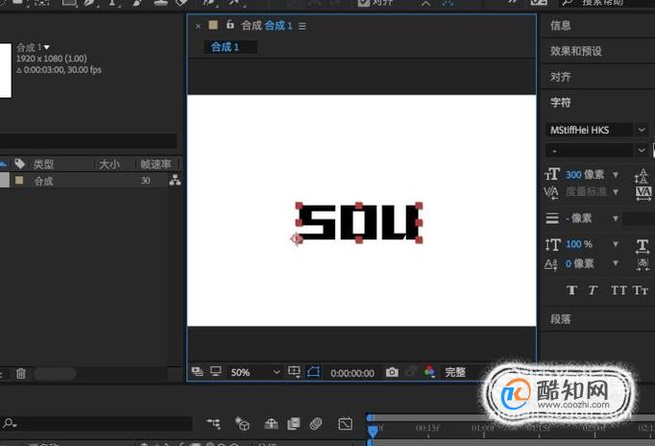Click the timeline search field

[x=96, y=424]
